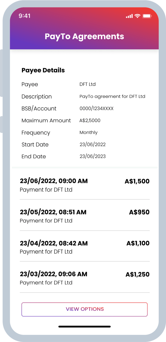Select the End Date 23/06/2023
Screen dimensions: 166x342
[92, 156]
